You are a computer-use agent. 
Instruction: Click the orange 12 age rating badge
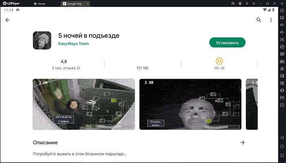219,61
